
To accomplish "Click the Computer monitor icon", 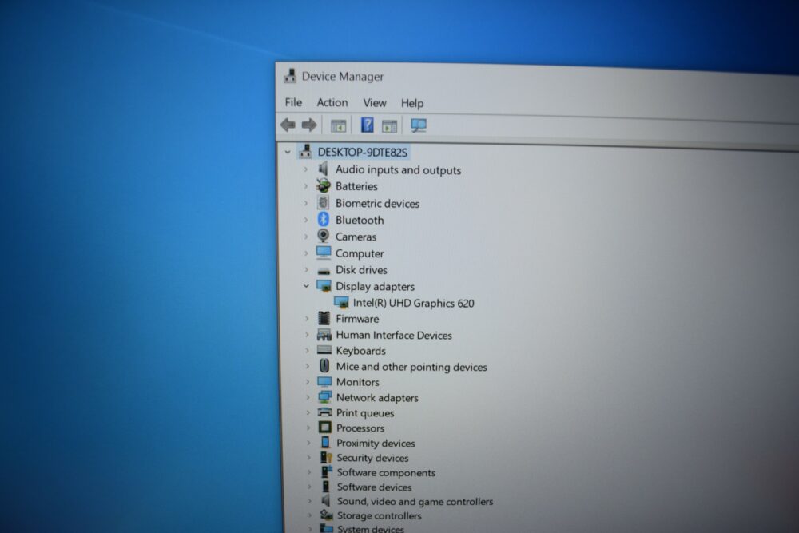I will pyautogui.click(x=324, y=253).
